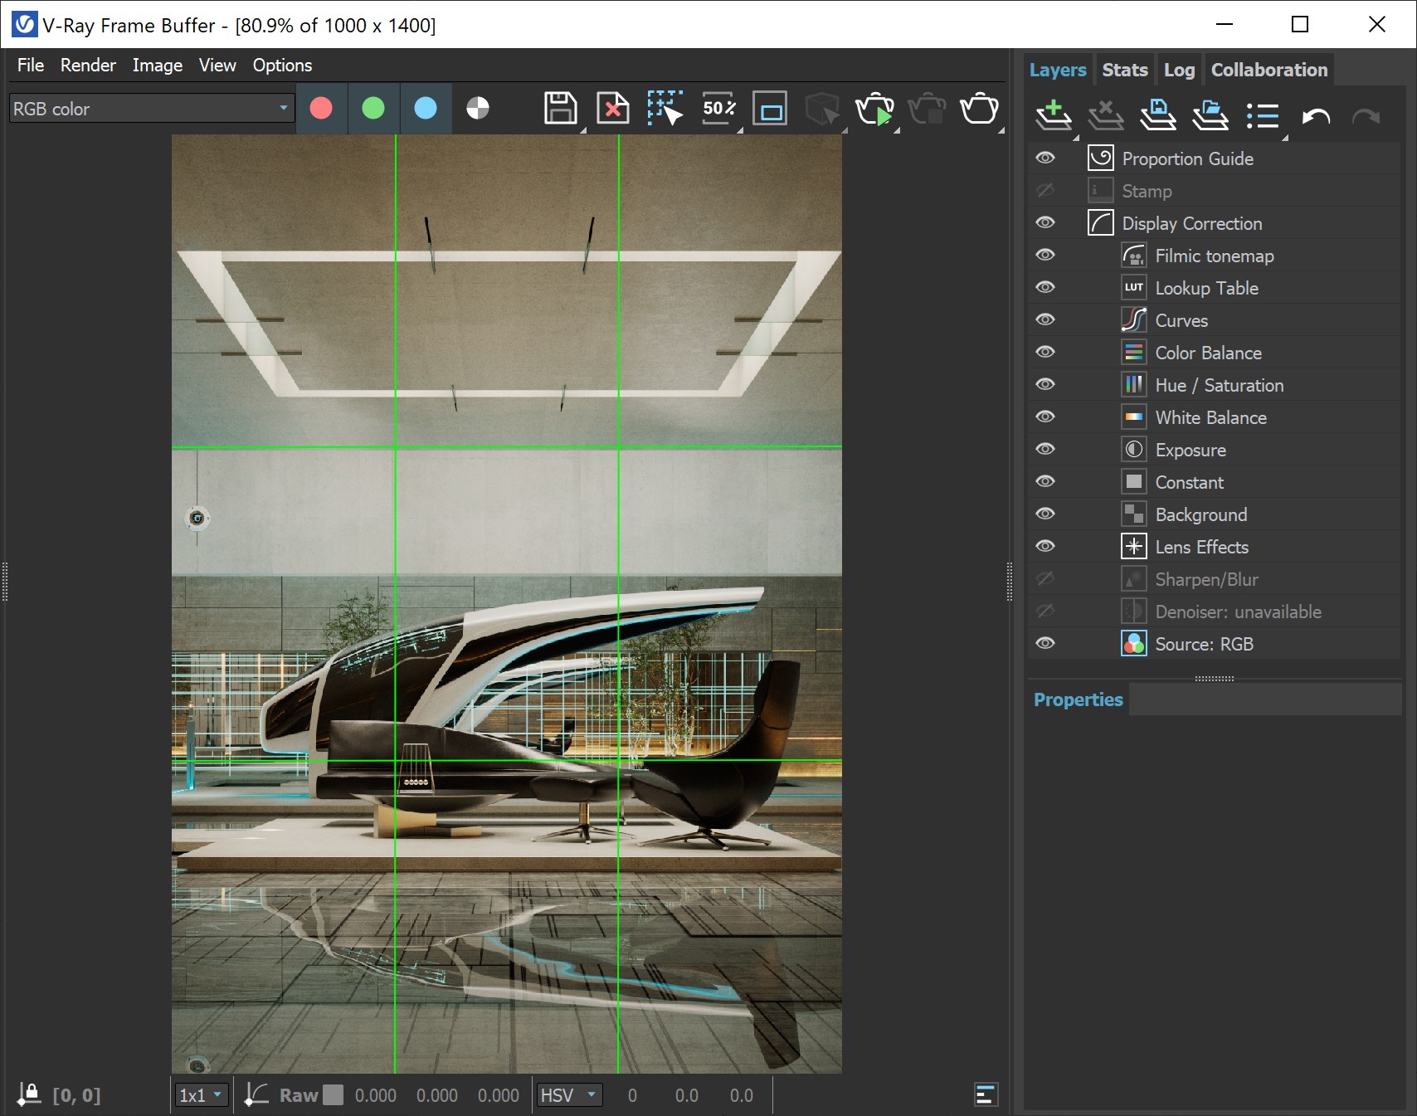Open the Render menu
Screen dimensions: 1417x1116
tap(87, 65)
